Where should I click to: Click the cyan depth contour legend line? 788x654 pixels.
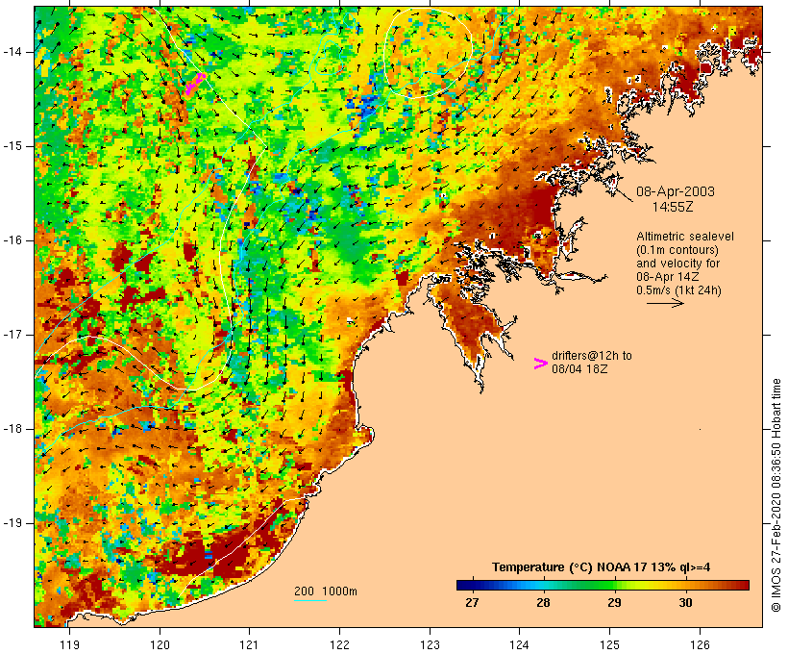pyautogui.click(x=310, y=600)
